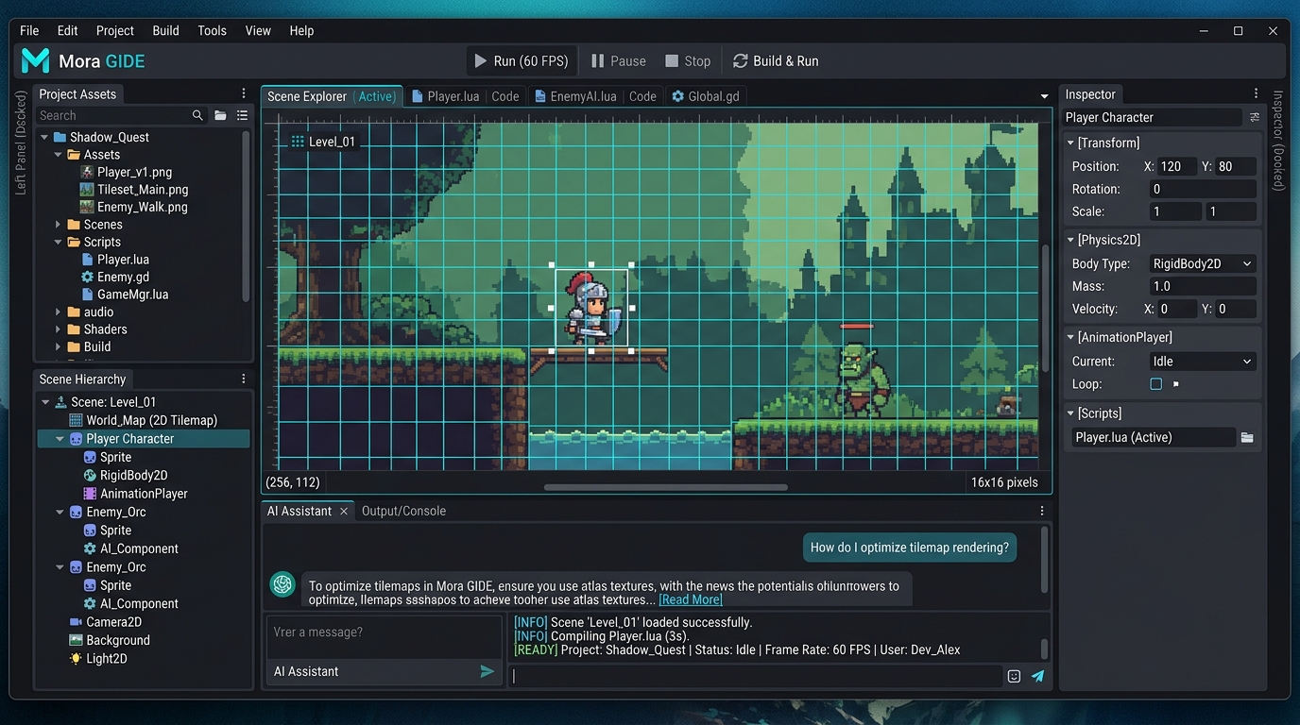The image size is (1300, 725).
Task: Click the scene viewport horizontal scrollbar
Action: pos(665,487)
